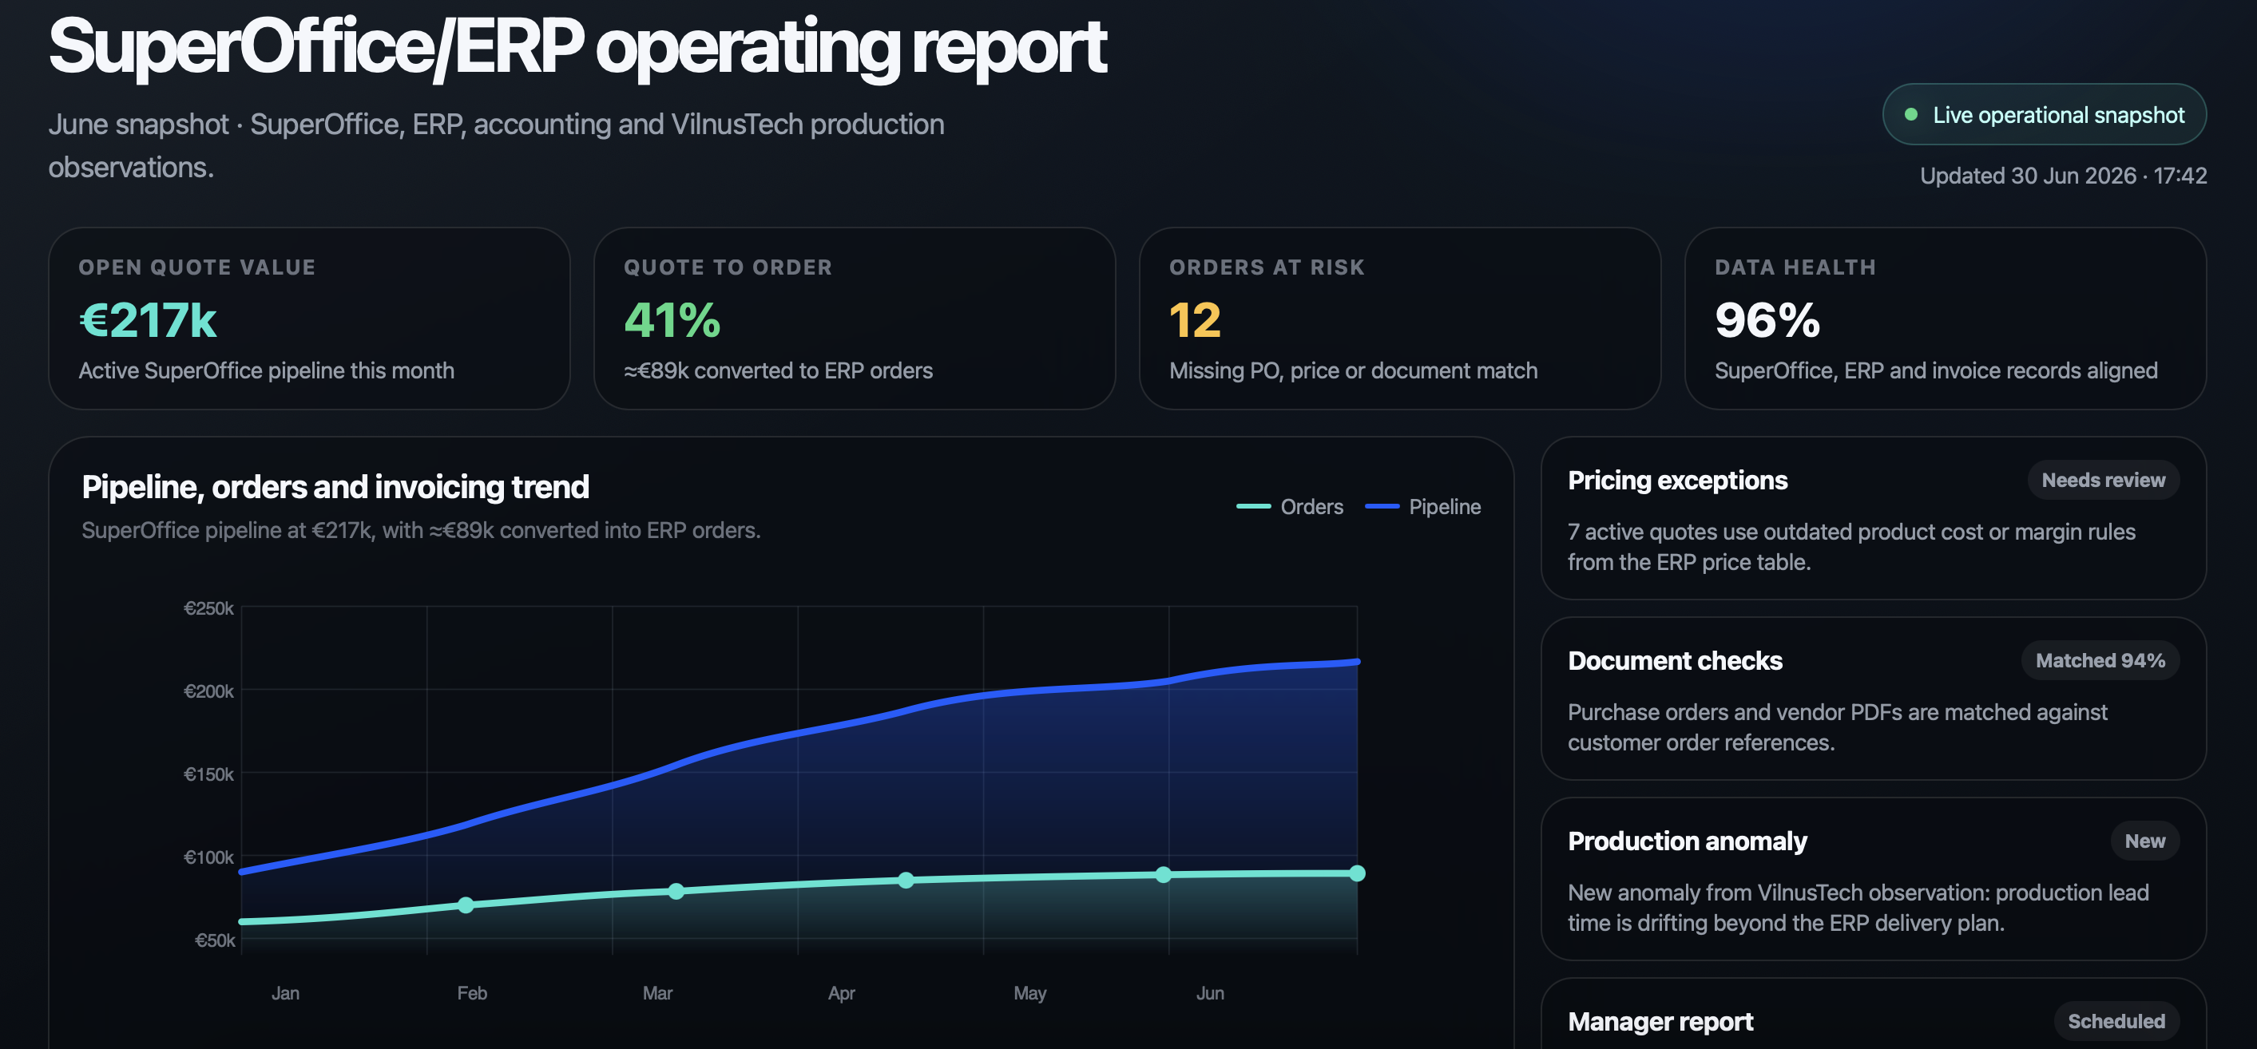Click the €150k y-axis label
Screen dimensions: 2257x1049
pos(208,774)
